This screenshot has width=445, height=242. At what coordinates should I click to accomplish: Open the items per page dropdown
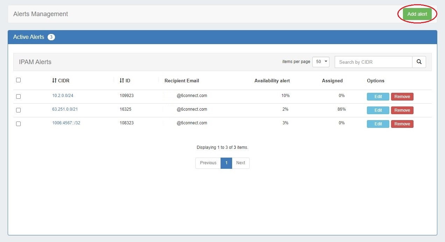tap(320, 62)
